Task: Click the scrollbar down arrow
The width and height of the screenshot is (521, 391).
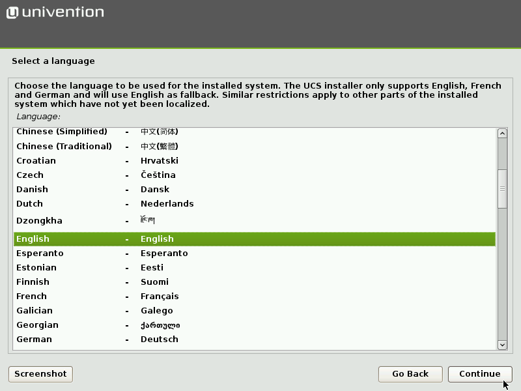Action: click(x=502, y=344)
